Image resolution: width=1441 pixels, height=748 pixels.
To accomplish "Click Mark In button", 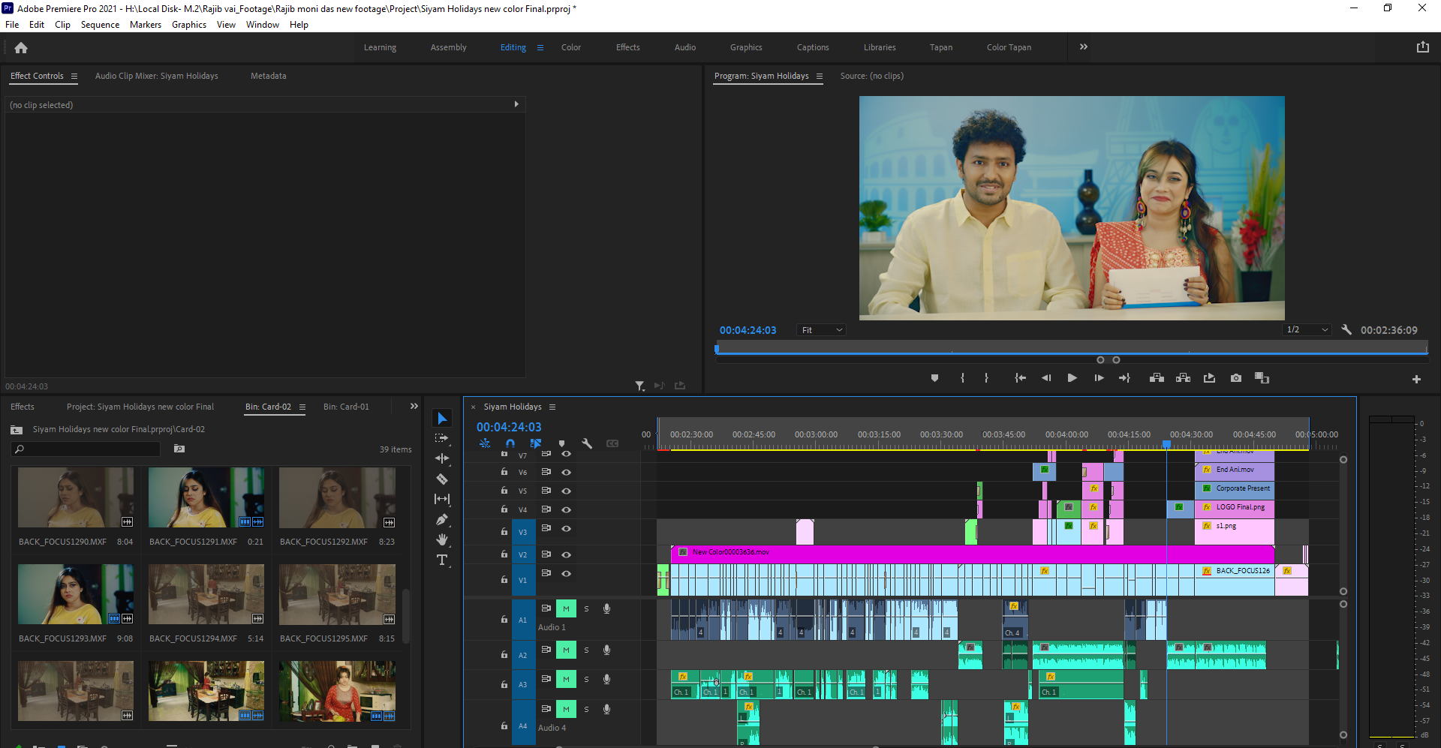I will point(963,378).
